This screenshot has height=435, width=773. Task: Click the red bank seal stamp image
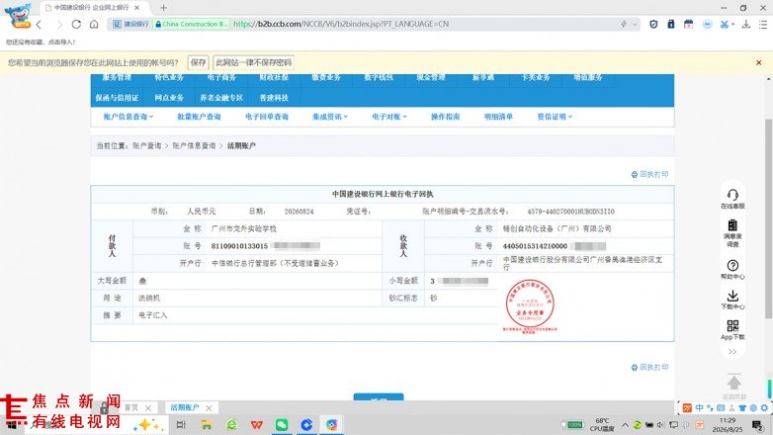530,305
